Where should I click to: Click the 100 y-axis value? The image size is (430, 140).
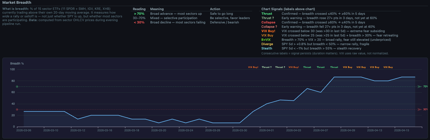(x=12, y=69)
